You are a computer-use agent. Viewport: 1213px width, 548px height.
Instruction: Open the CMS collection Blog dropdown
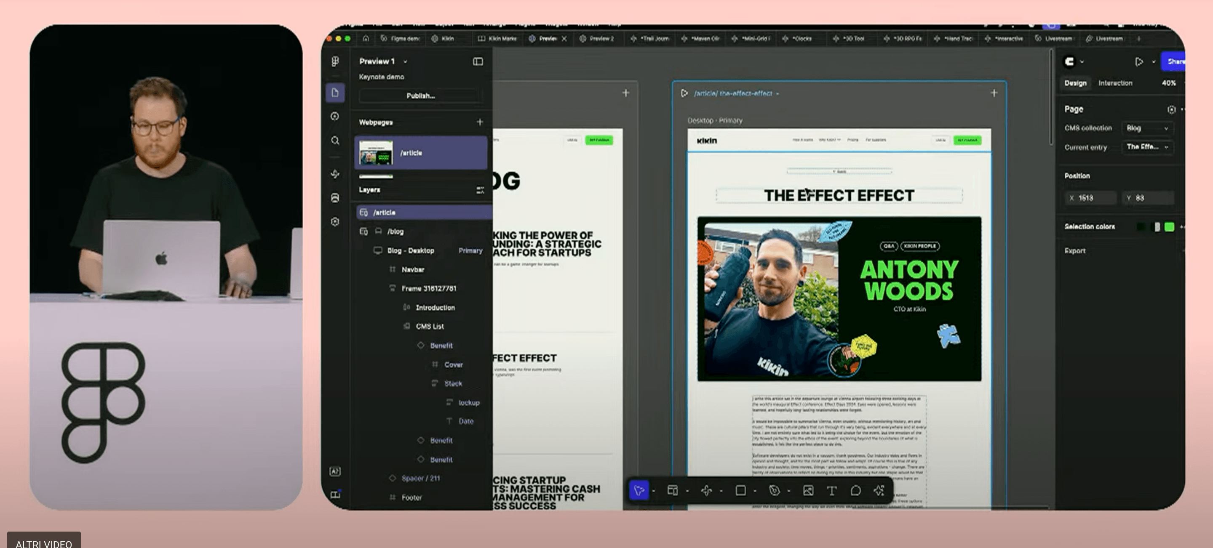(1148, 128)
